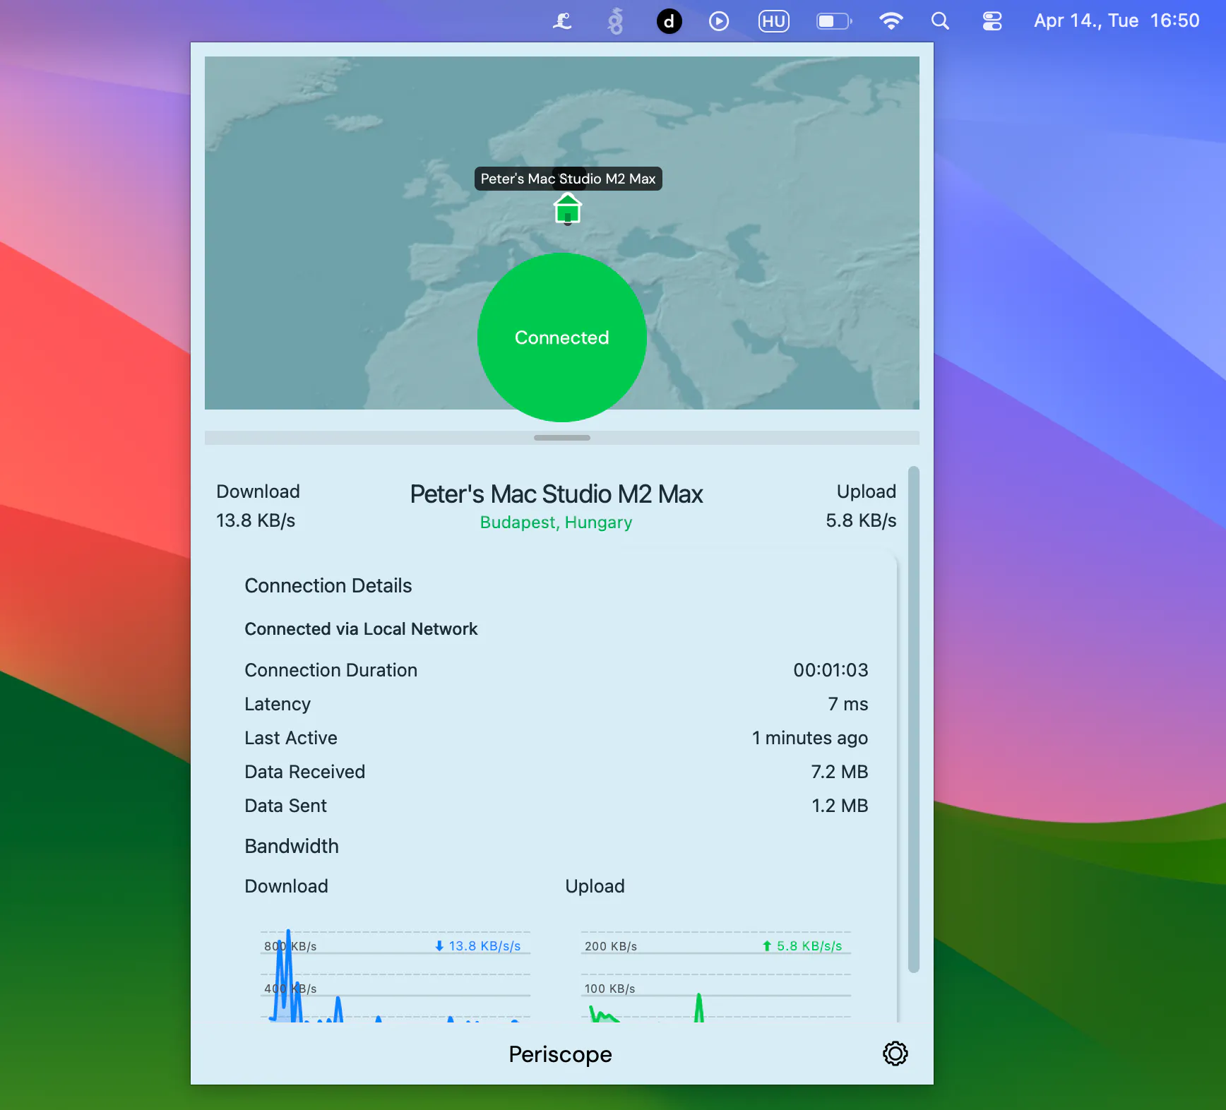Screen dimensions: 1226x1110
Task: Click the battery status icon
Action: pos(834,21)
